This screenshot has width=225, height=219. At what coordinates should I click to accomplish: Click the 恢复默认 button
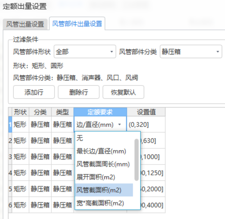click(x=123, y=92)
